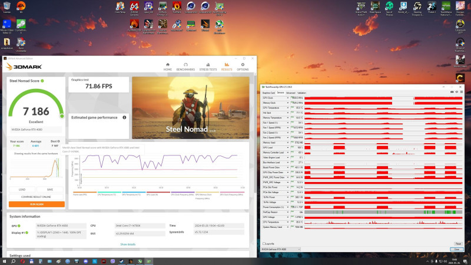Image resolution: width=471 pixels, height=265 pixels.
Task: Click GPU-Z screenshot camera icon
Action: pyautogui.click(x=452, y=92)
